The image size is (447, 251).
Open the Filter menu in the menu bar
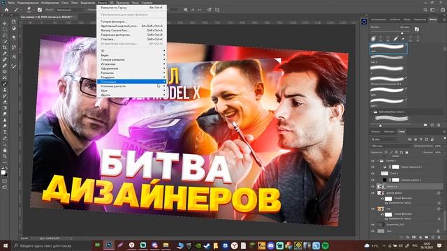click(x=103, y=3)
